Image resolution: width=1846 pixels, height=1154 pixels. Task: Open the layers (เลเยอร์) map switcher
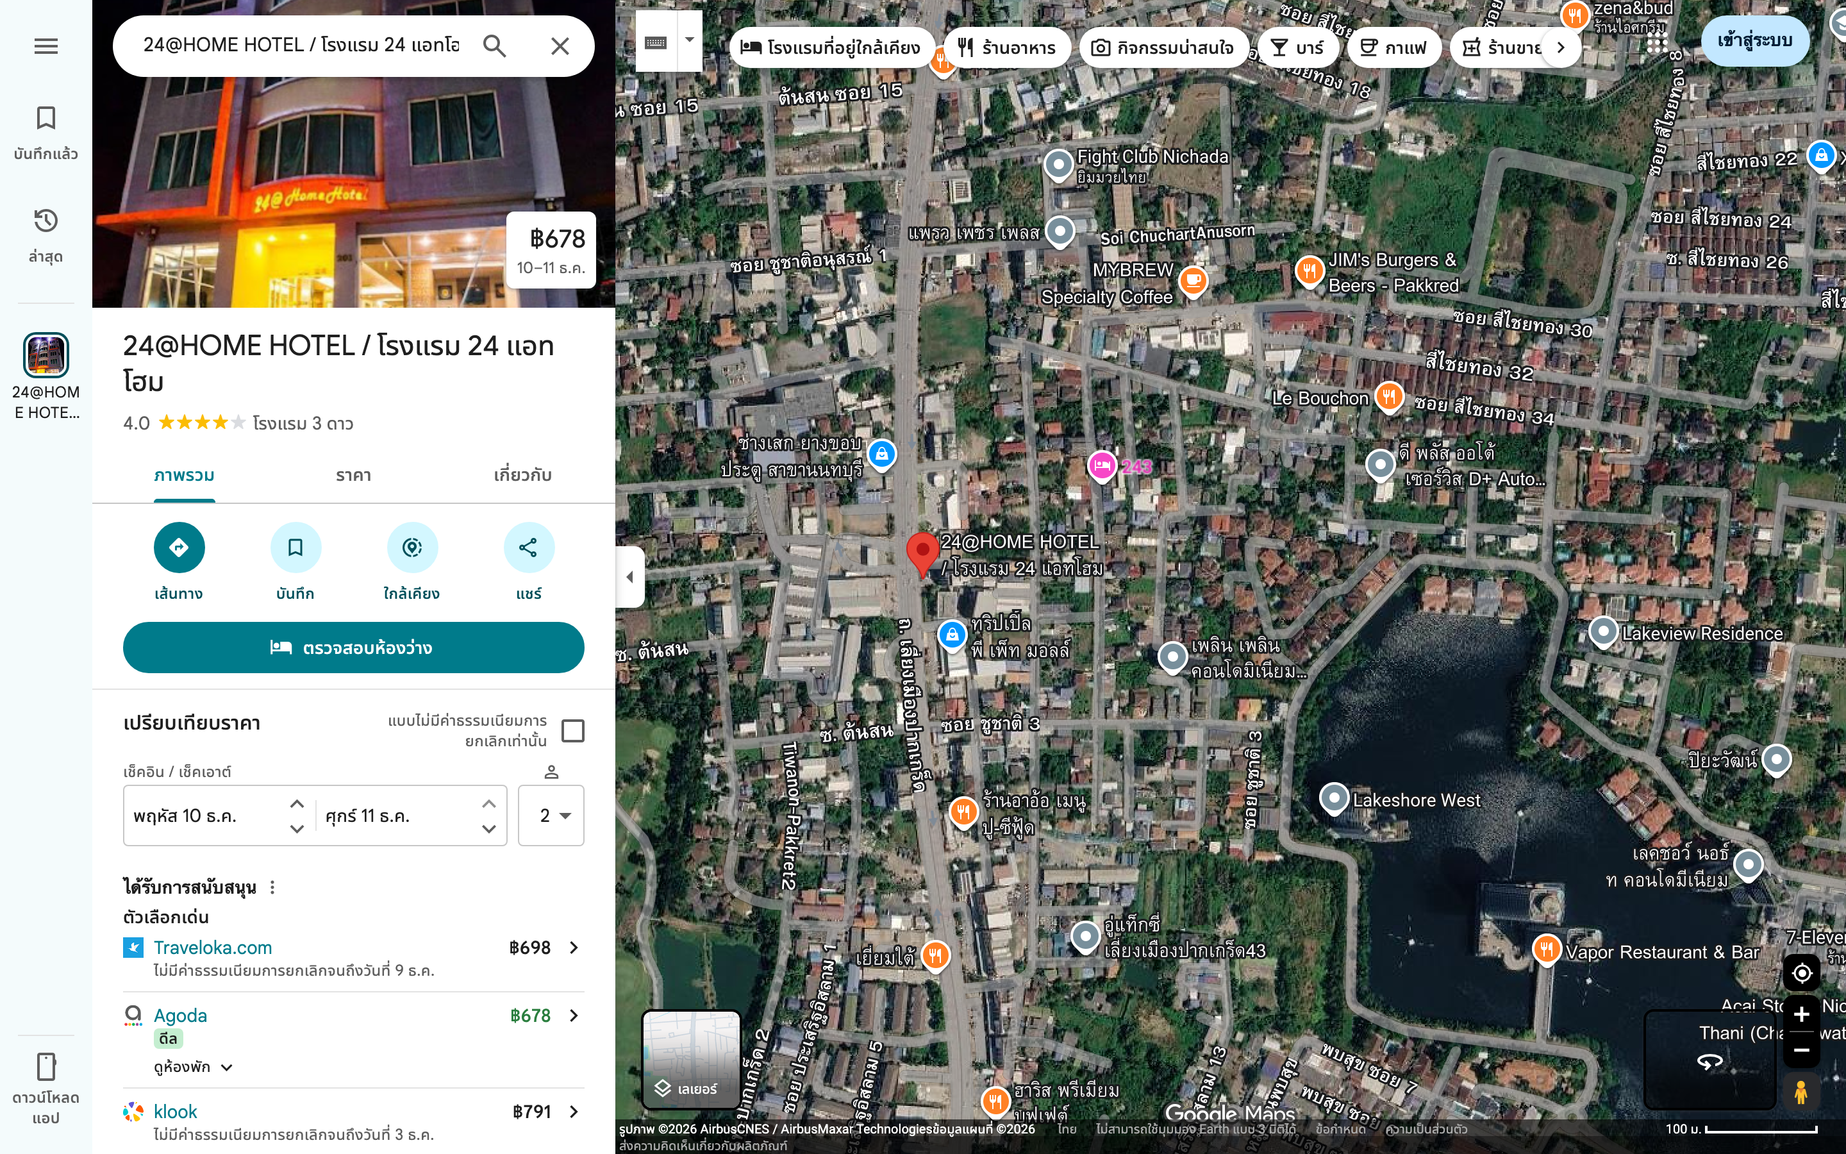(691, 1059)
